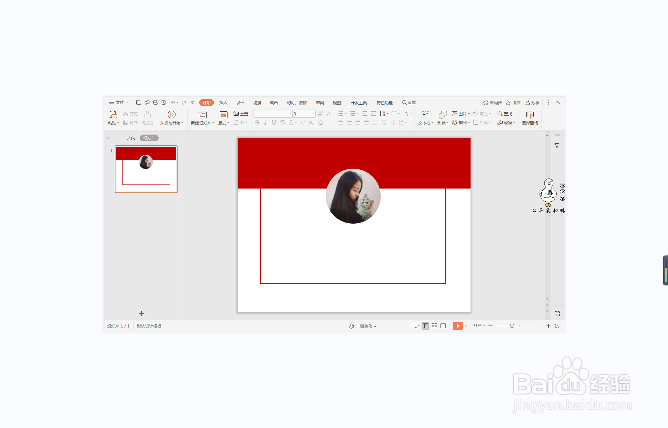Switch to slide sorter grid view
Screen dimensions: 668x428
pyautogui.click(x=434, y=326)
